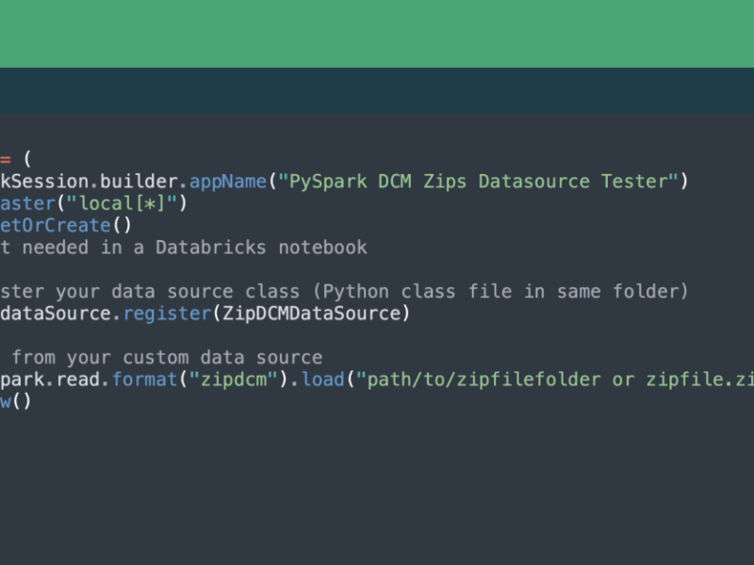Image resolution: width=754 pixels, height=565 pixels.
Task: Click the format method call
Action: coord(145,379)
